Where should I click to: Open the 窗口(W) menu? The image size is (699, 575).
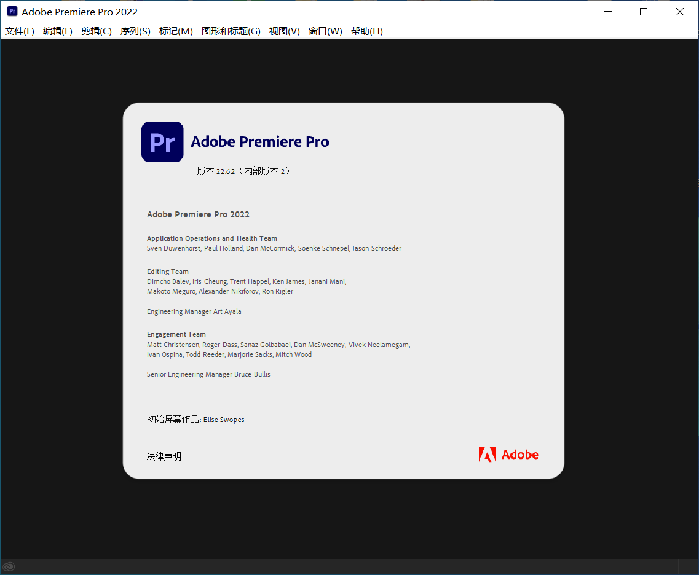pos(325,31)
